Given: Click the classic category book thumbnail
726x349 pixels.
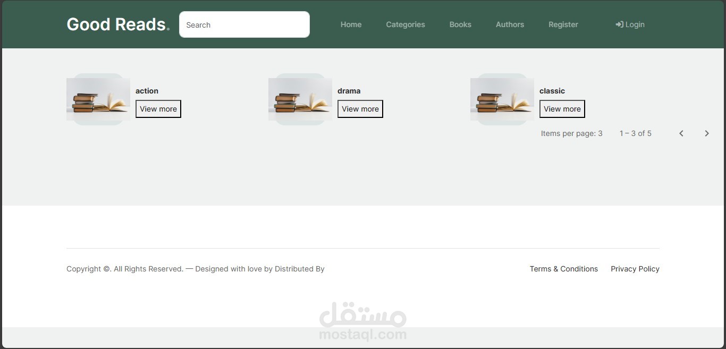Looking at the screenshot, I should [x=502, y=99].
